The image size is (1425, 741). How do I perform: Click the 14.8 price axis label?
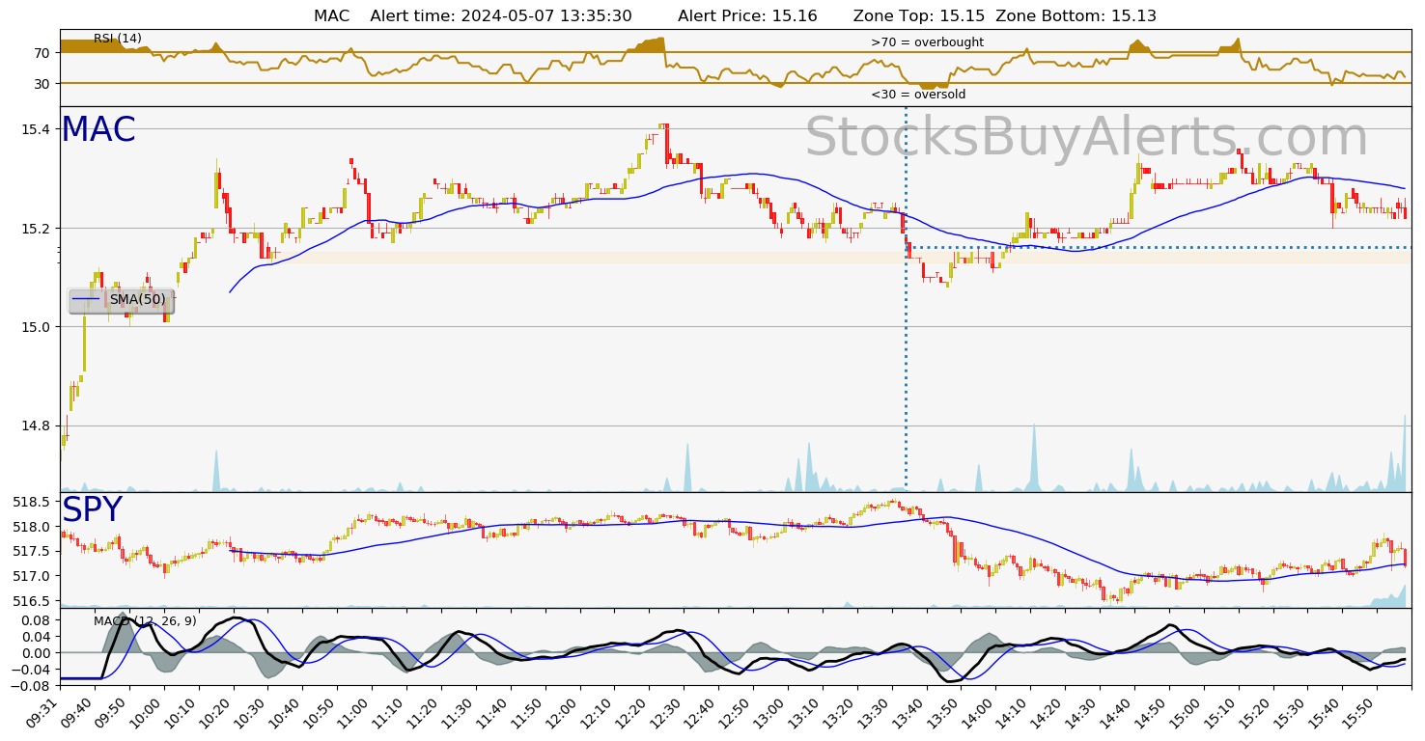(37, 425)
